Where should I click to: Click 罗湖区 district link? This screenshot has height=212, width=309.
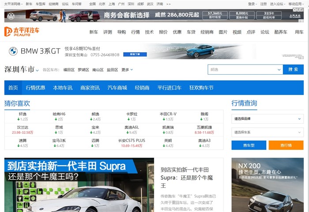tap(83, 70)
